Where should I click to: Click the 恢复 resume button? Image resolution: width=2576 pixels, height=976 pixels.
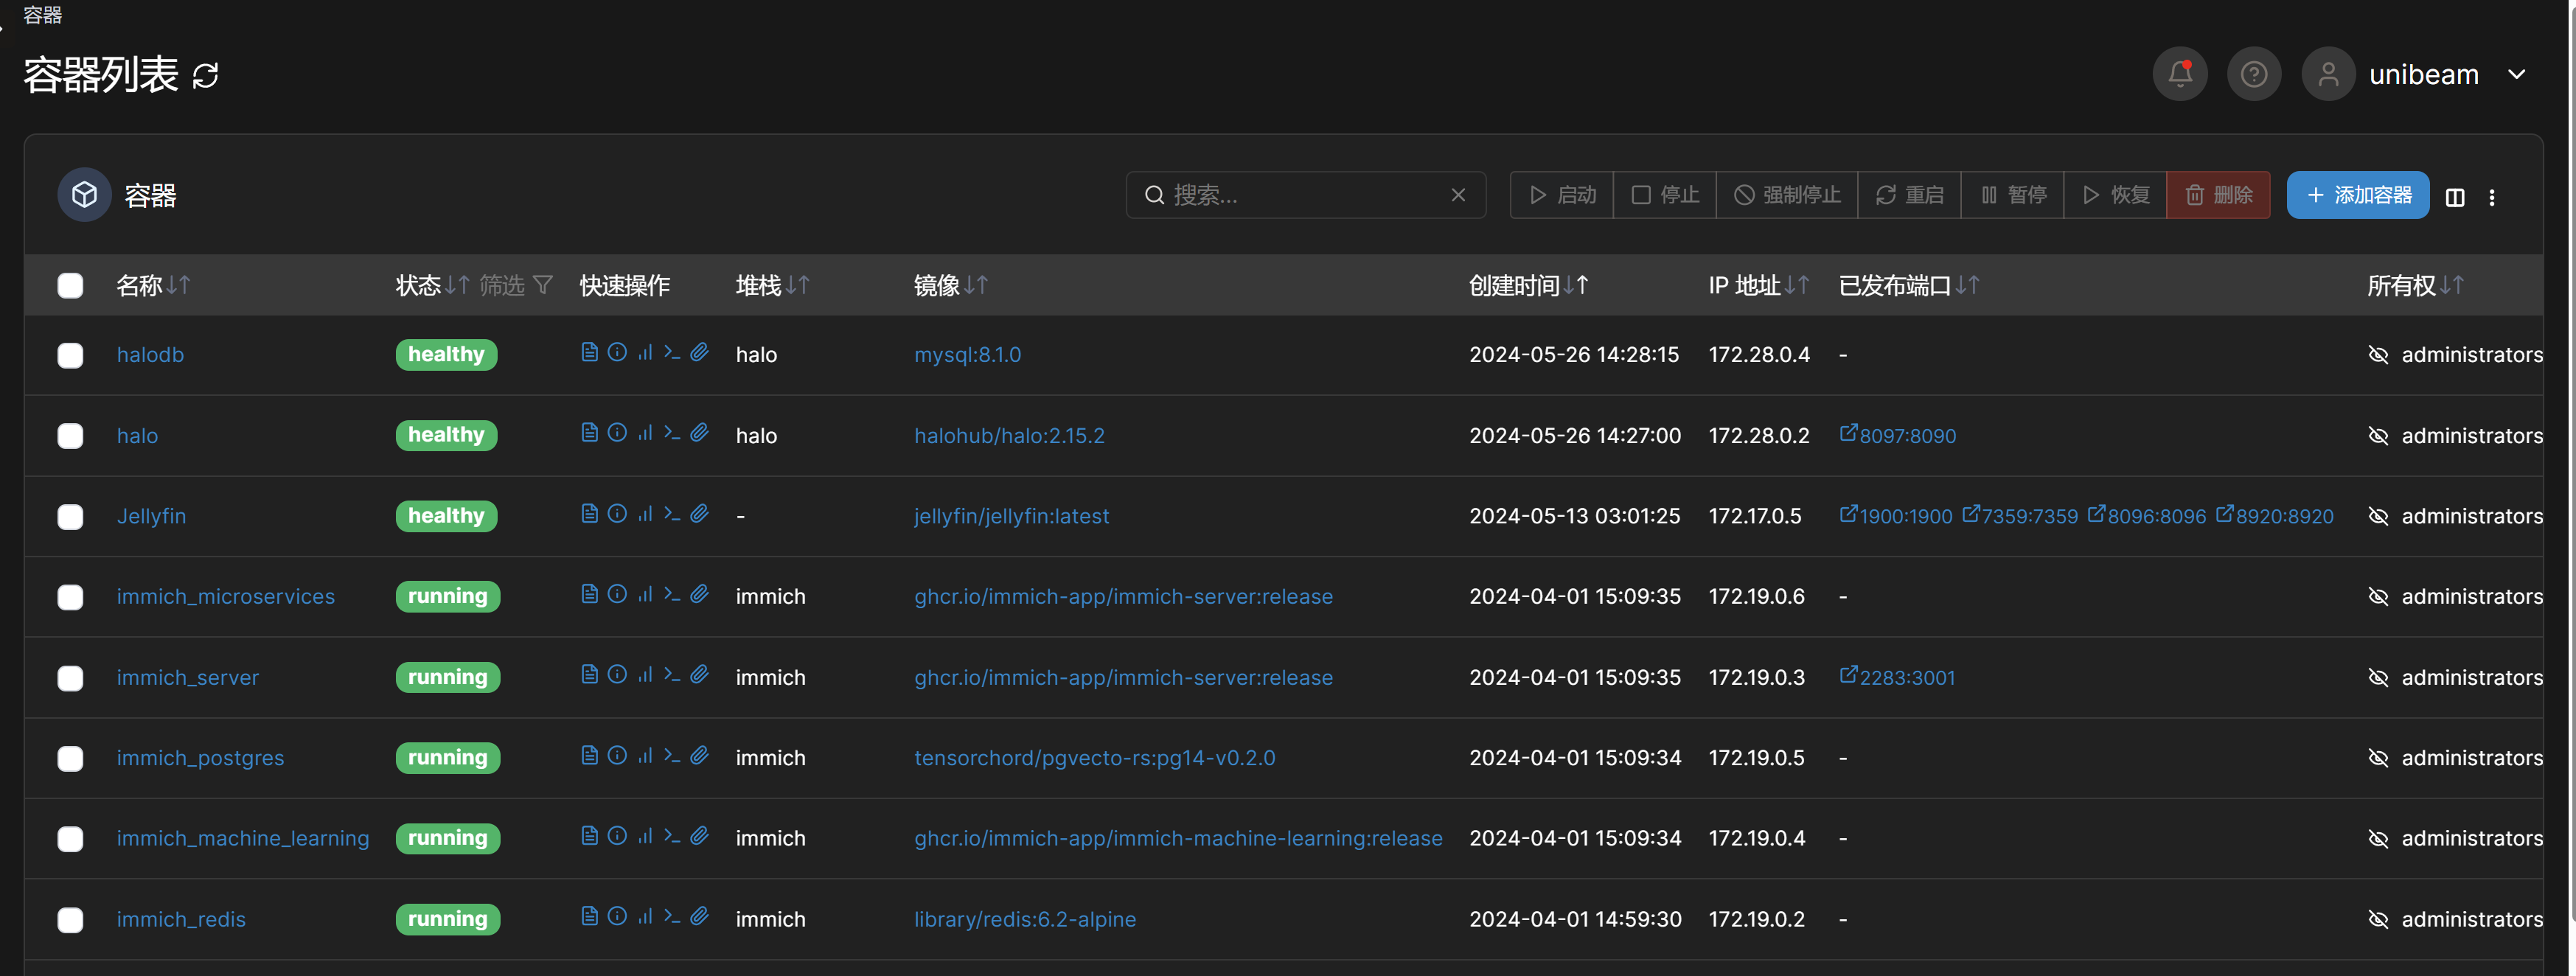pyautogui.click(x=2115, y=195)
